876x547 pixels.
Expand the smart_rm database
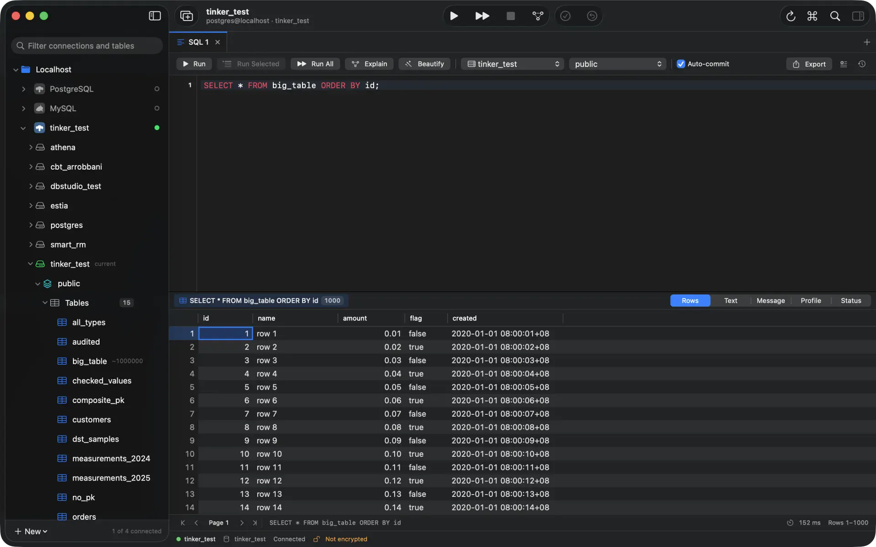click(31, 244)
